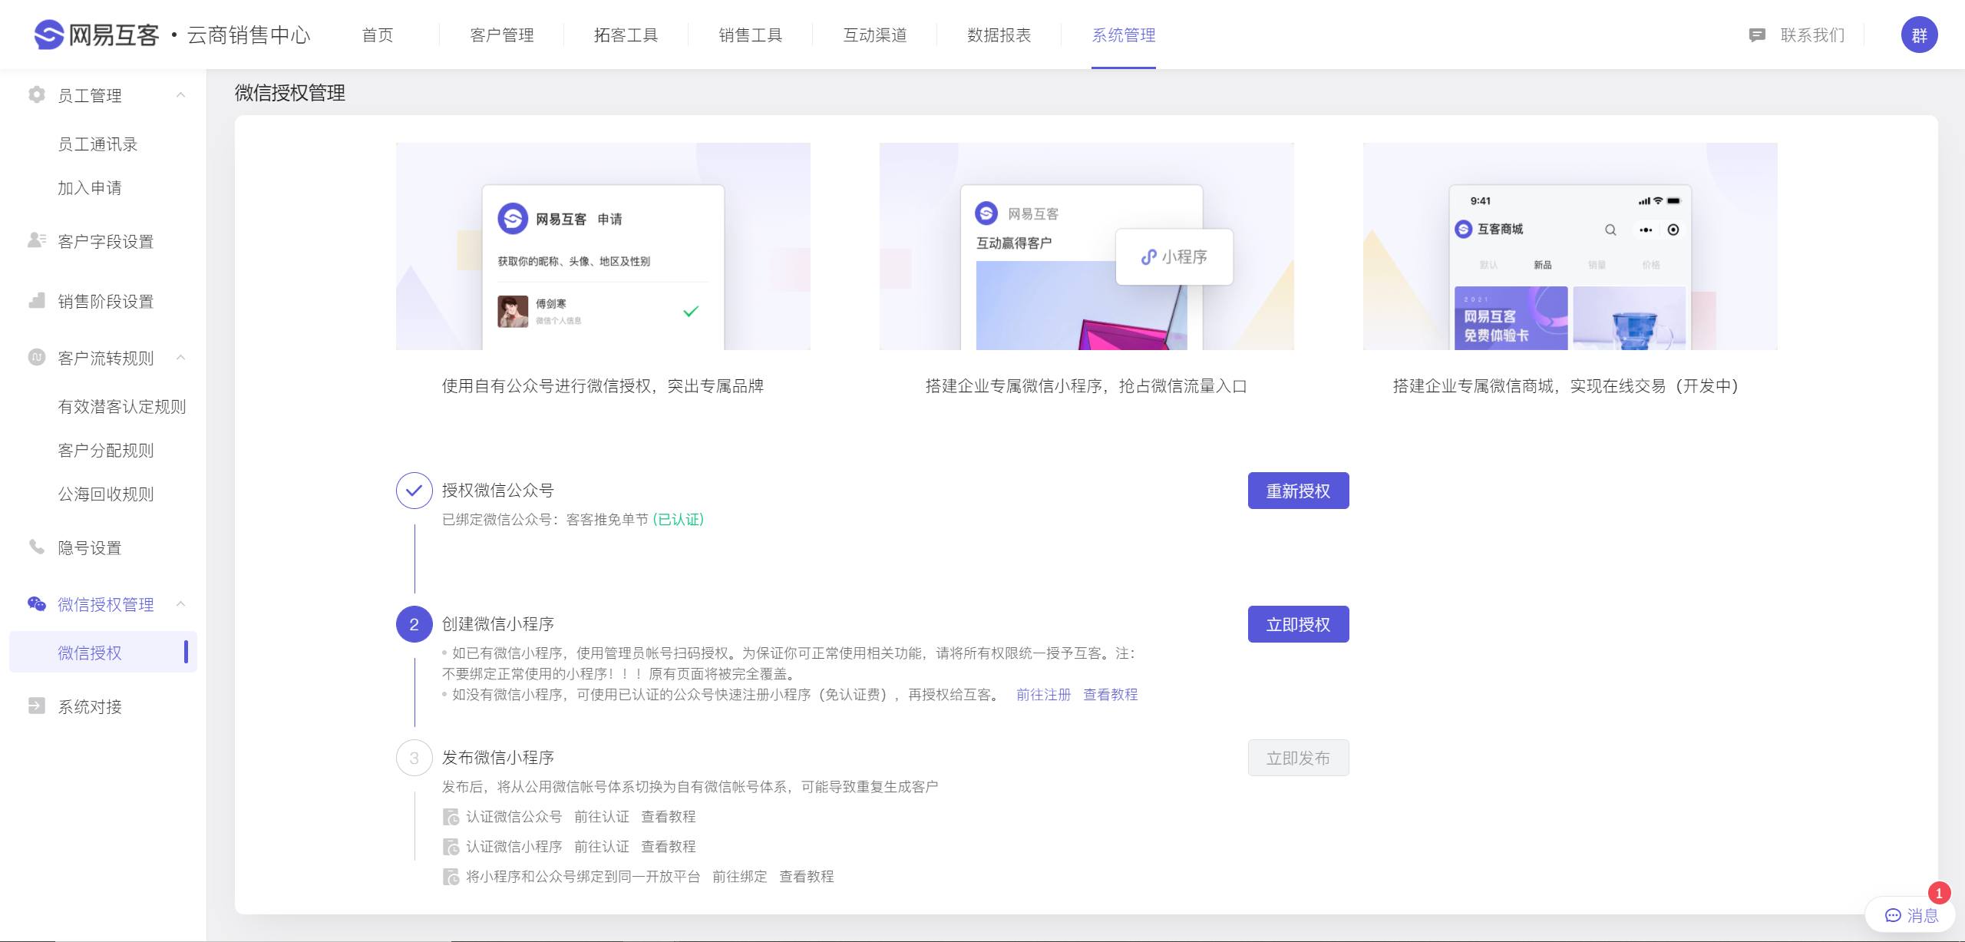Open 员工通讯录 in the sidebar
Viewport: 1965px width, 942px height.
(x=97, y=144)
